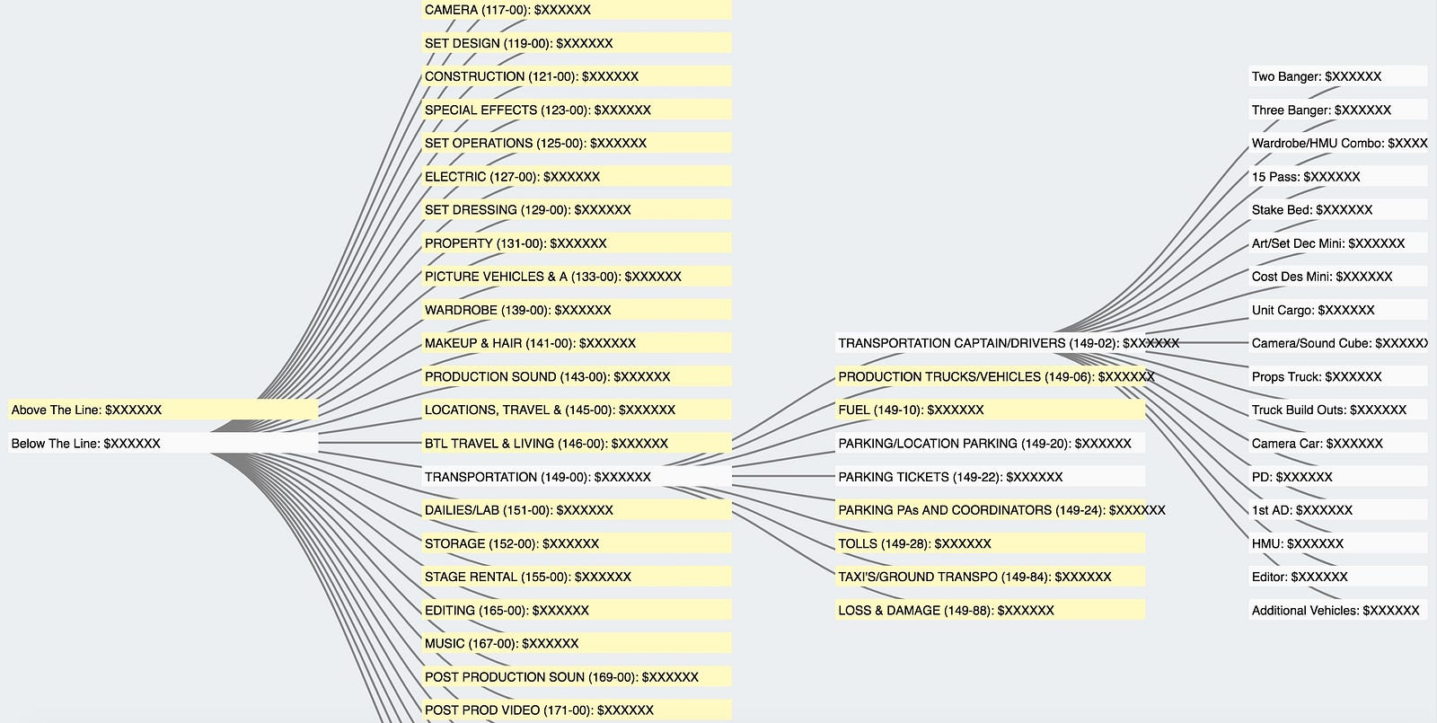Expand TAXI'S/GROUND TRANSPO (149-84) node

click(x=991, y=577)
